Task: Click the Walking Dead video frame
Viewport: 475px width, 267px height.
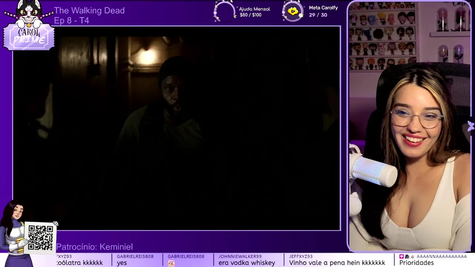Action: pos(177,128)
